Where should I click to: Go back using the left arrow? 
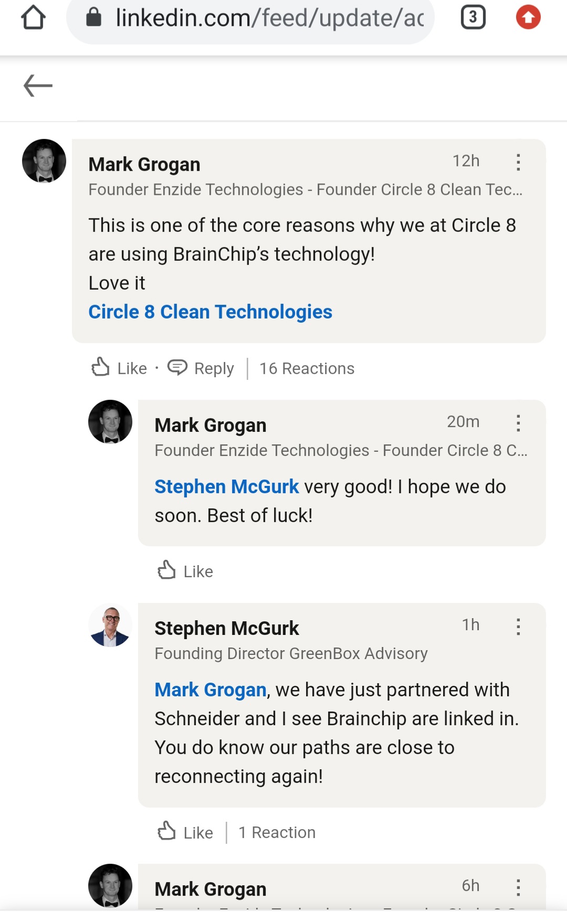[x=38, y=86]
